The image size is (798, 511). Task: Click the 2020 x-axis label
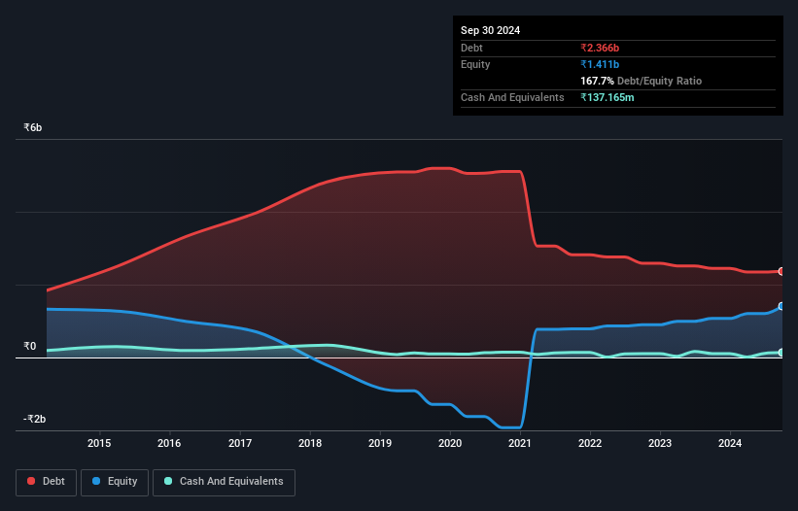450,443
